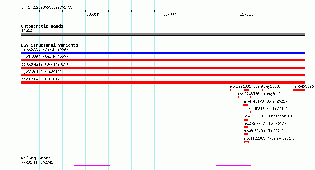Open variant nsv3228831 (Chaisson2019) label
The height and width of the screenshot is (170, 315).
coord(270,116)
